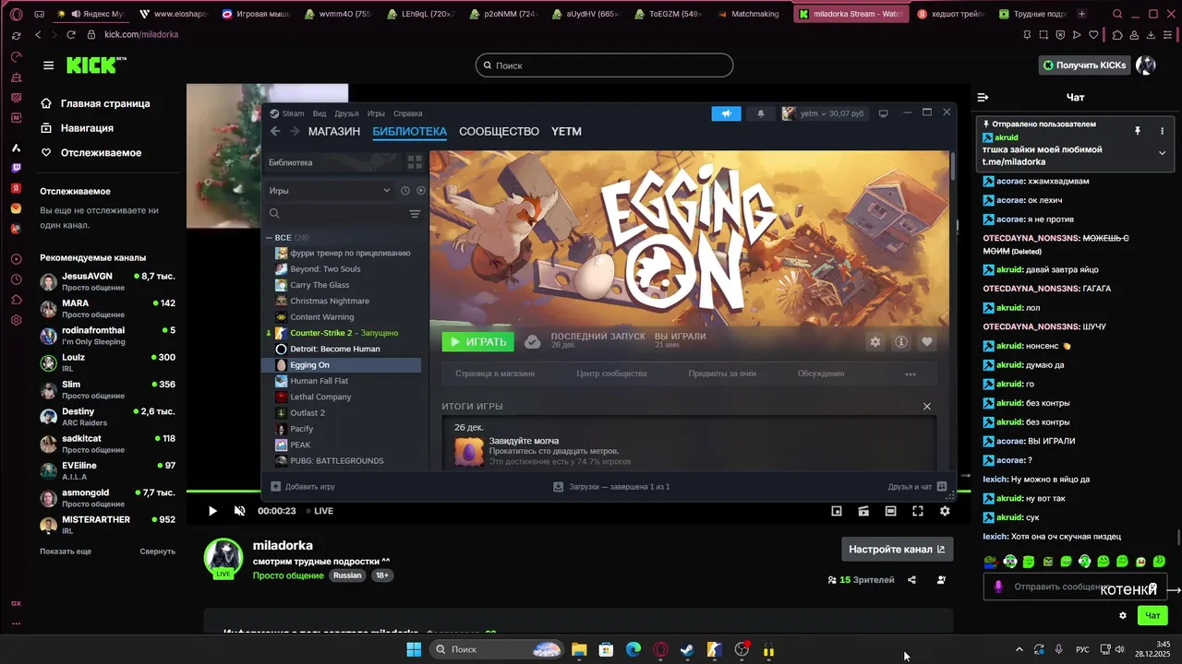Open video player settings gear
1182x664 pixels.
click(x=945, y=511)
